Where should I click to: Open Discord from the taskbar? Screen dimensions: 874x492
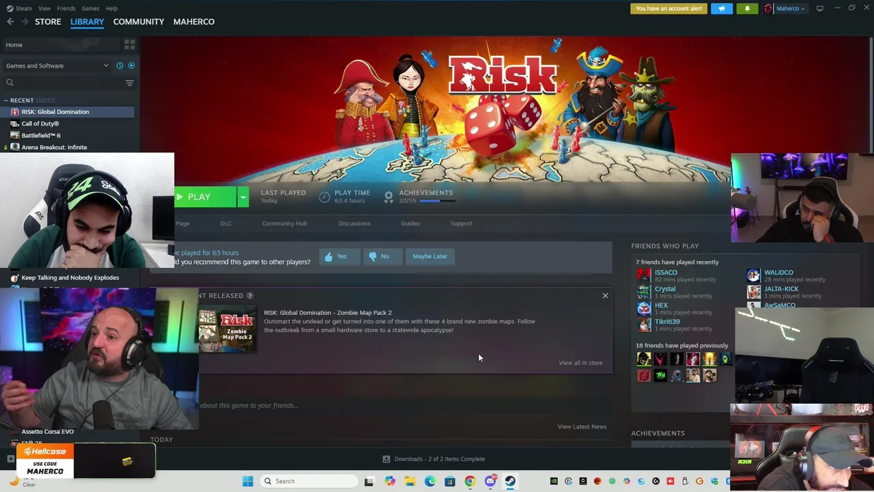490,481
